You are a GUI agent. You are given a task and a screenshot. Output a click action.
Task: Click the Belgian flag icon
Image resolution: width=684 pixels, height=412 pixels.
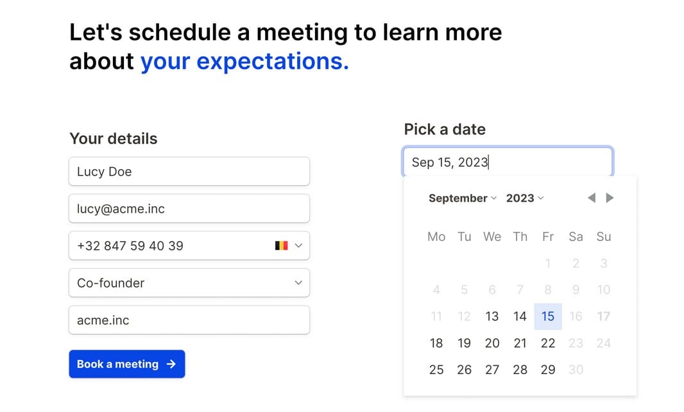281,245
